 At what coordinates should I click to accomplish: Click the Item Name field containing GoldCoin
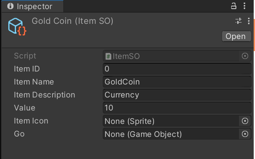tap(177, 82)
